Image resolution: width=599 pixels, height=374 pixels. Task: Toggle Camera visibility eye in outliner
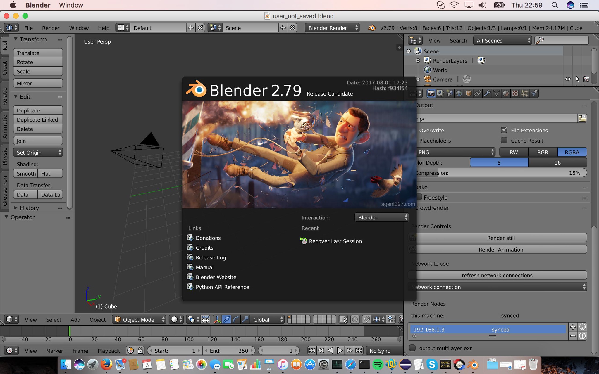(567, 79)
